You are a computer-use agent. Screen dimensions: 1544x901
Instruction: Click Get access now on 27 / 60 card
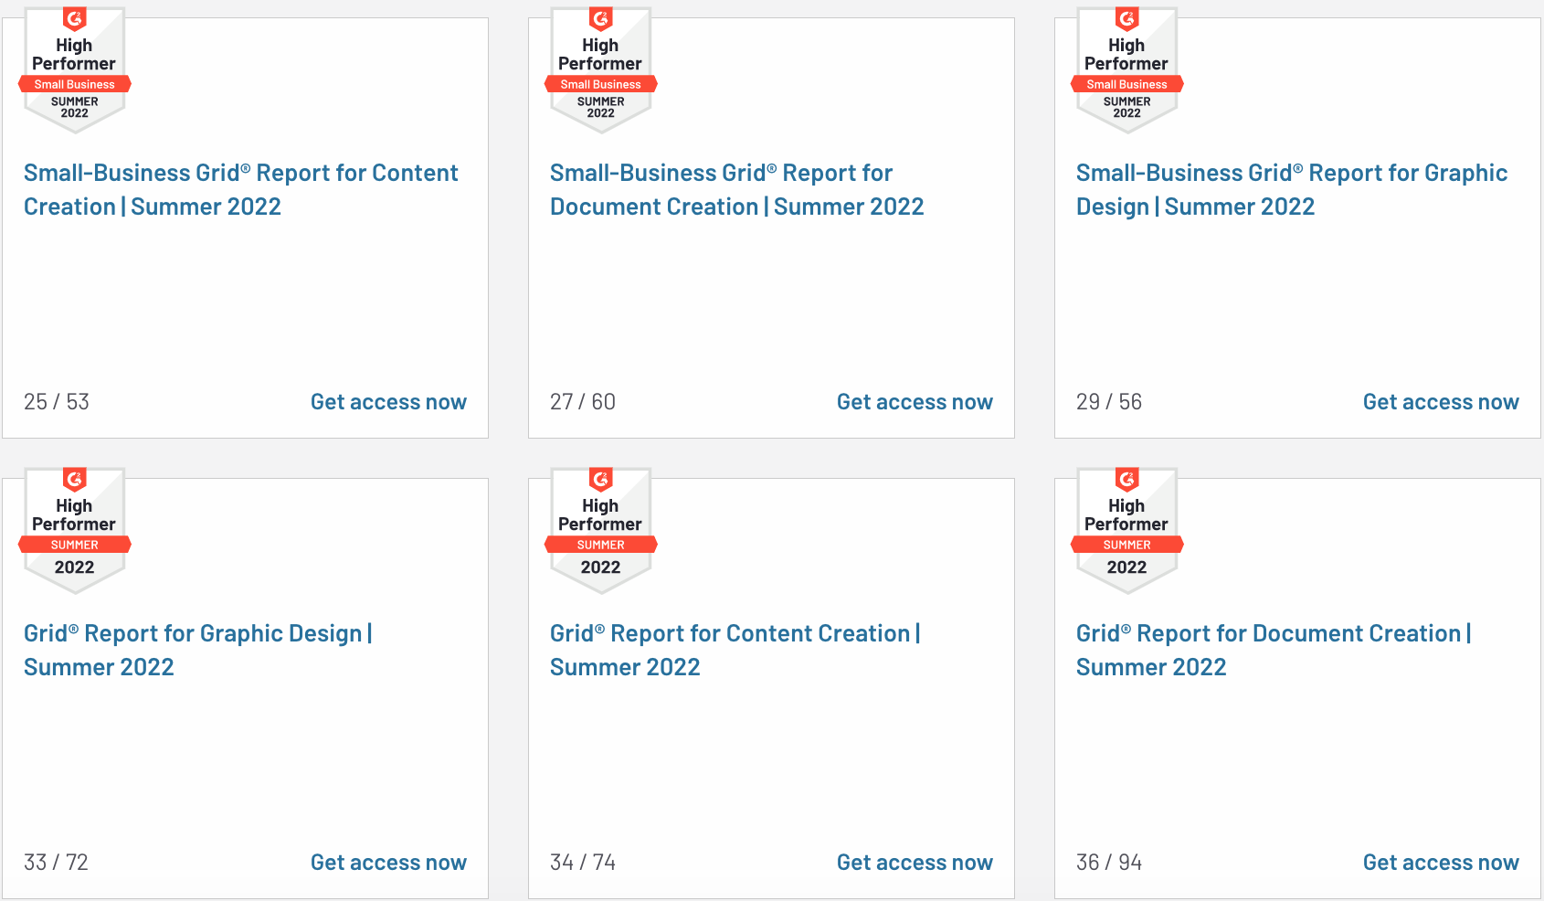(915, 402)
